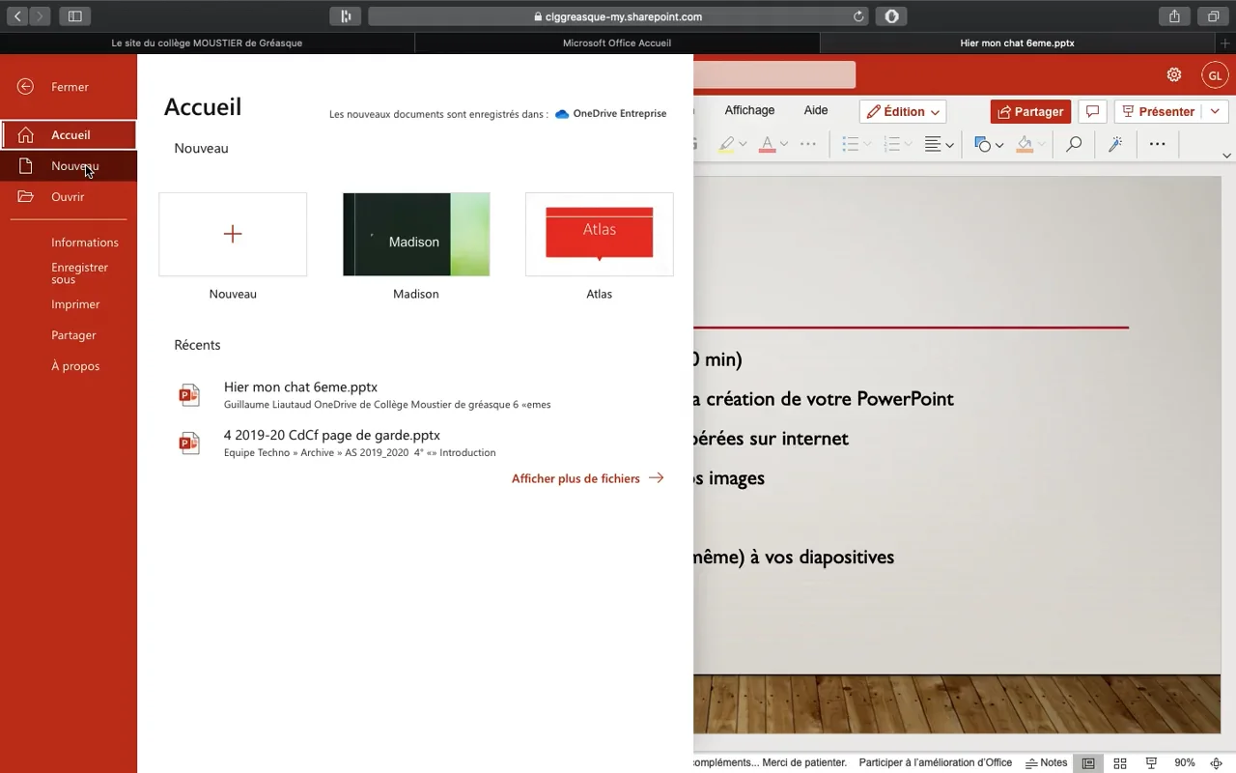This screenshot has height=773, width=1236.
Task: Open the GL account avatar
Action: 1215,74
